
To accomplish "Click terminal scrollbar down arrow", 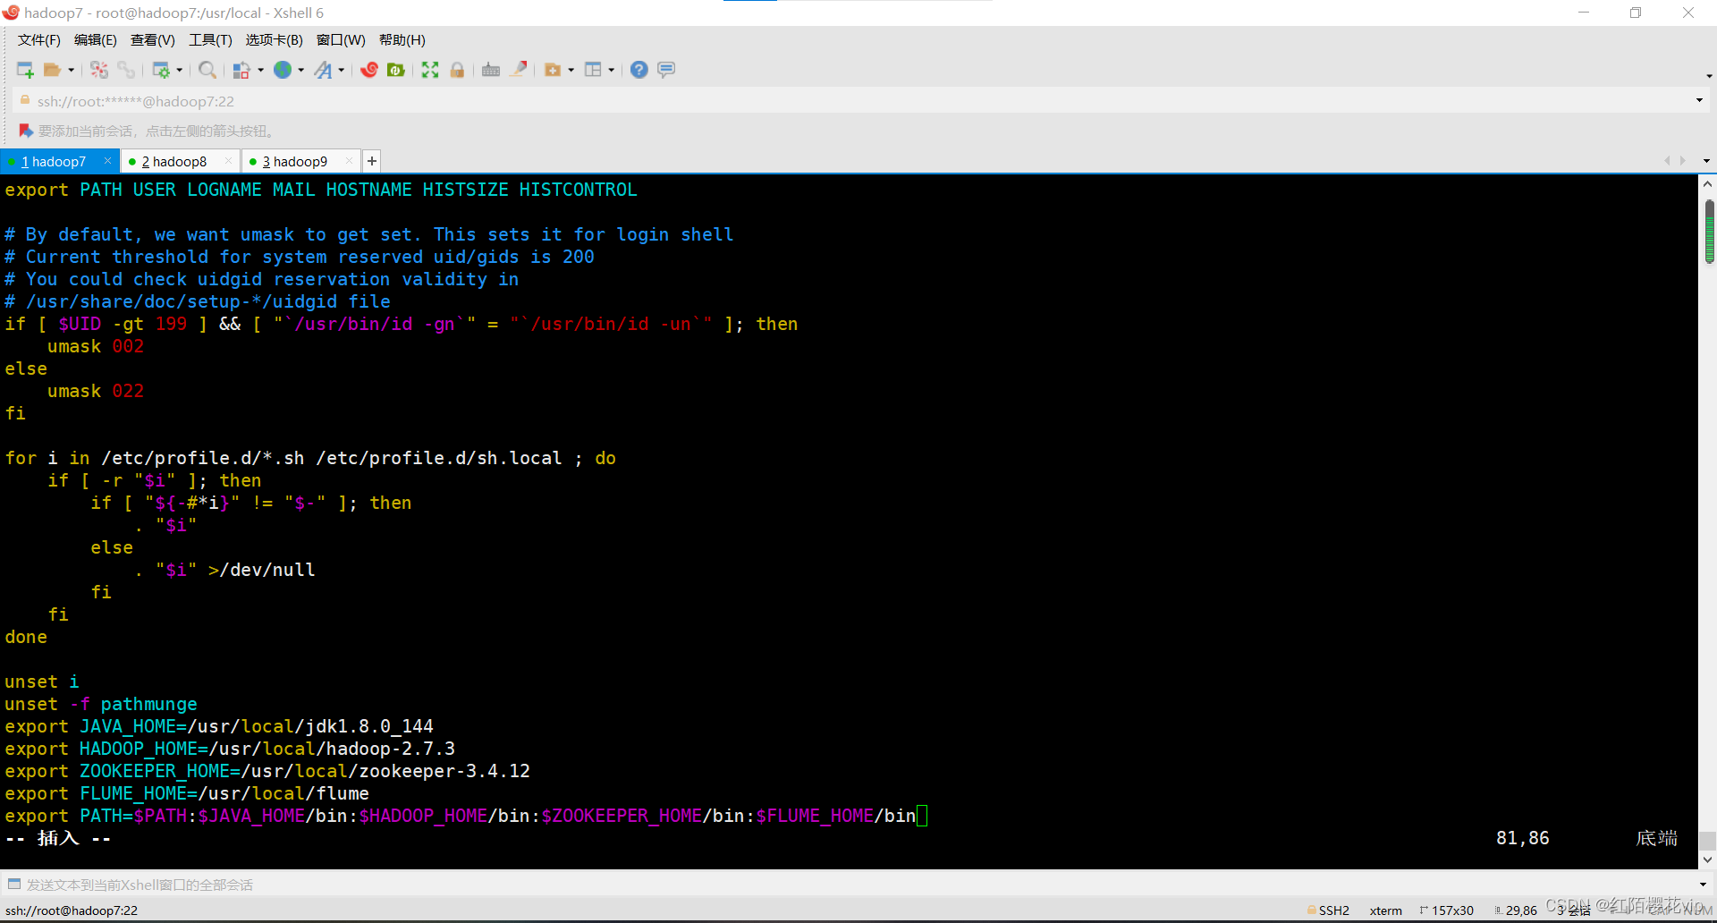I will [x=1708, y=859].
